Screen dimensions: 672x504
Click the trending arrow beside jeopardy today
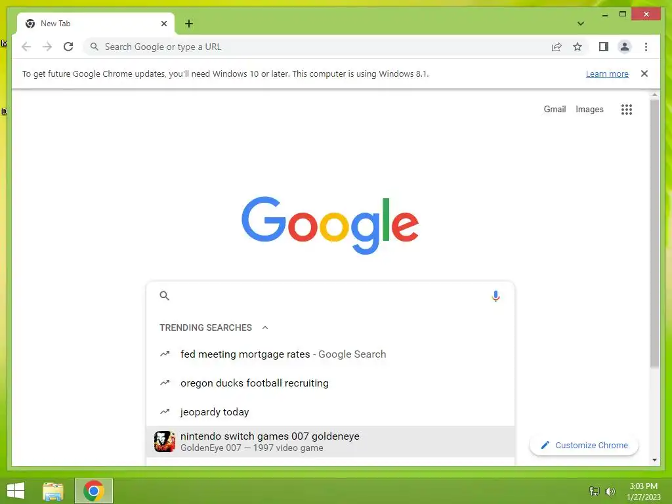click(x=165, y=411)
